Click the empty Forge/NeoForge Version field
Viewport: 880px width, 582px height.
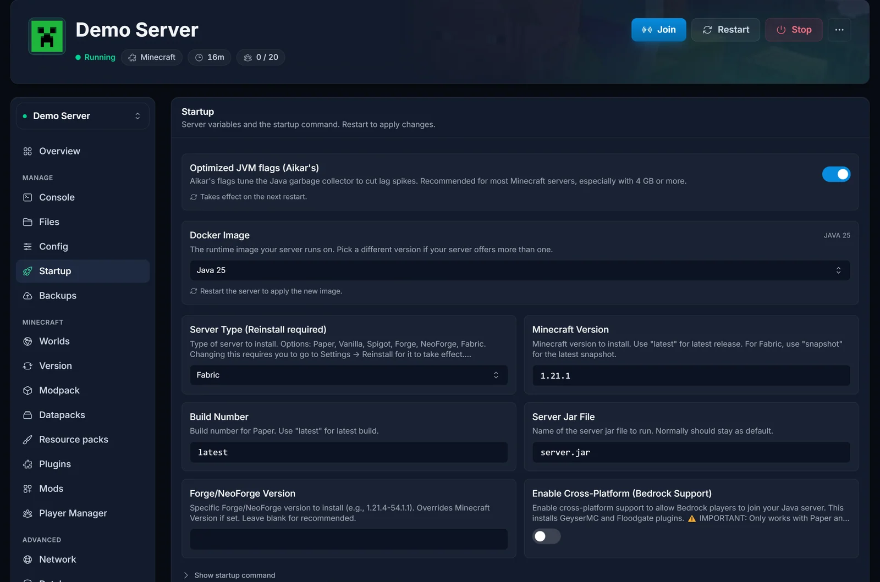[x=349, y=539]
